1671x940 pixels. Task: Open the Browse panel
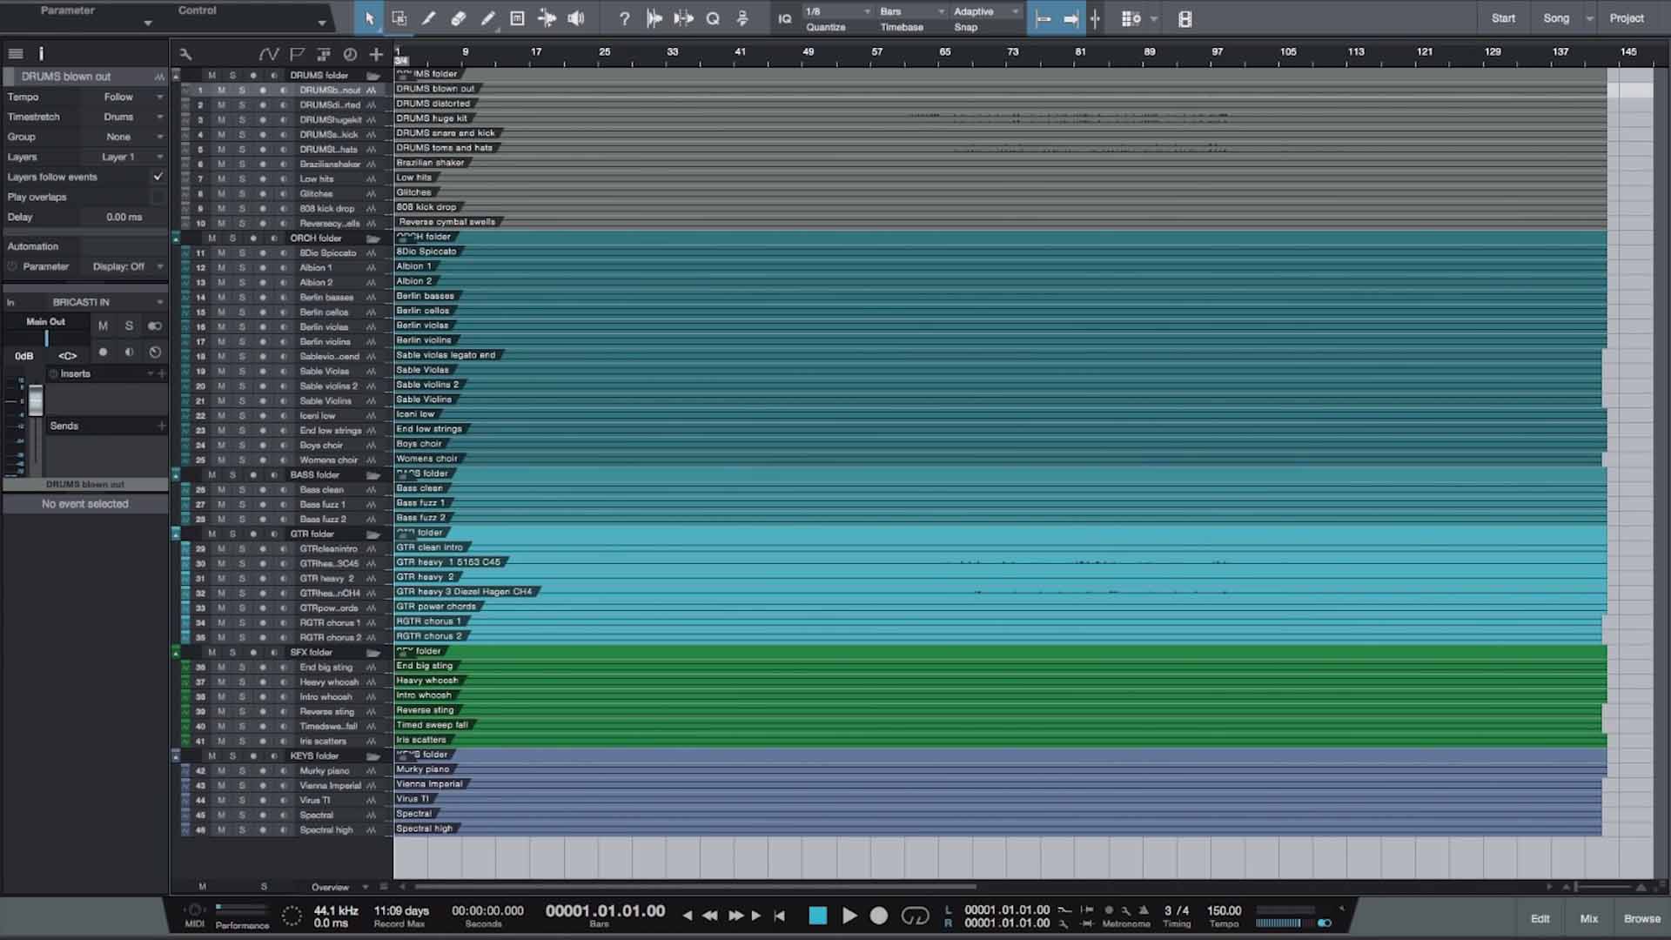tap(1642, 918)
